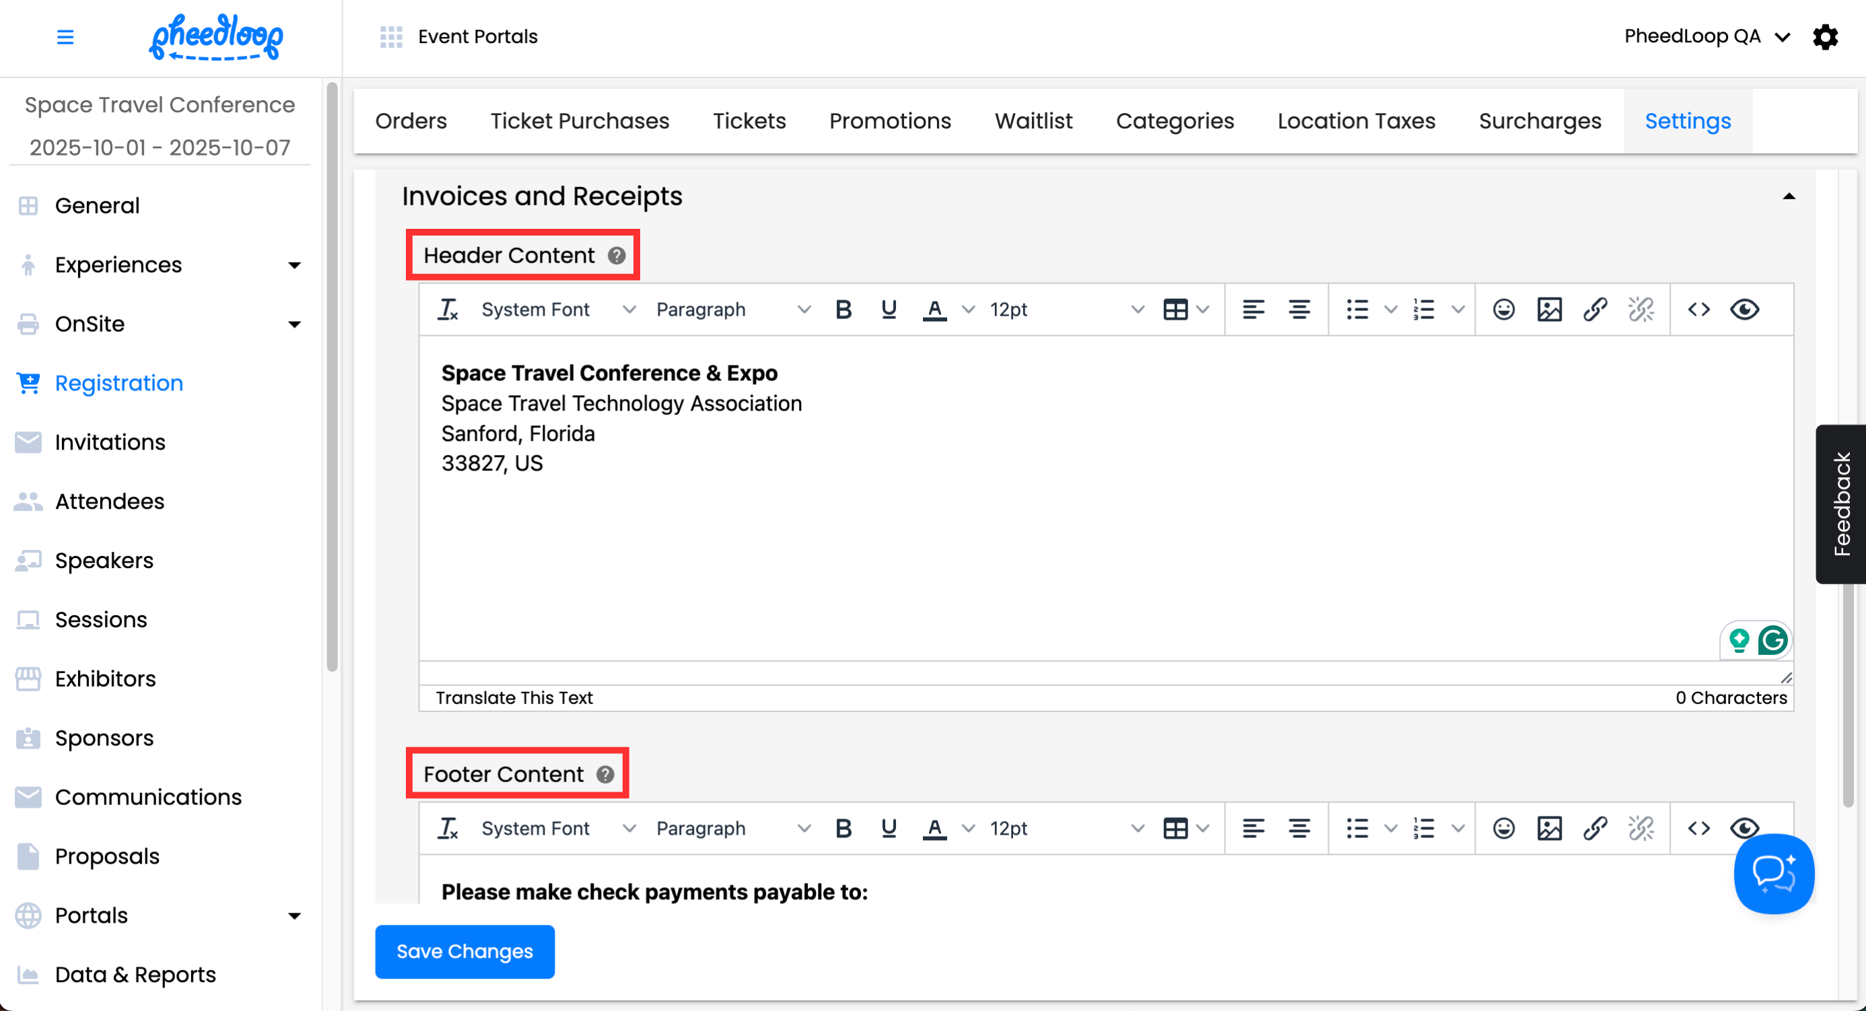Open source code view in Header Content editor
This screenshot has height=1011, width=1866.
click(x=1698, y=310)
